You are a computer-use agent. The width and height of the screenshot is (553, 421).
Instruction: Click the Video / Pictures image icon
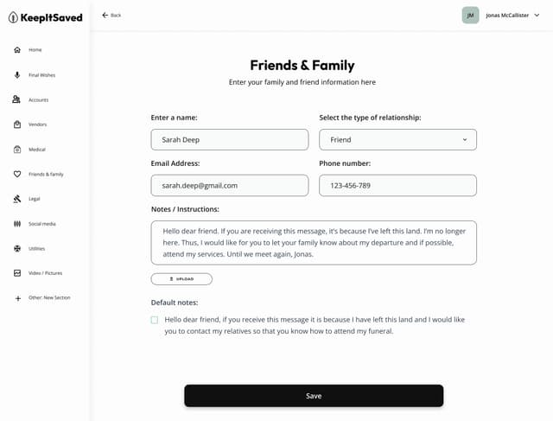click(x=17, y=273)
